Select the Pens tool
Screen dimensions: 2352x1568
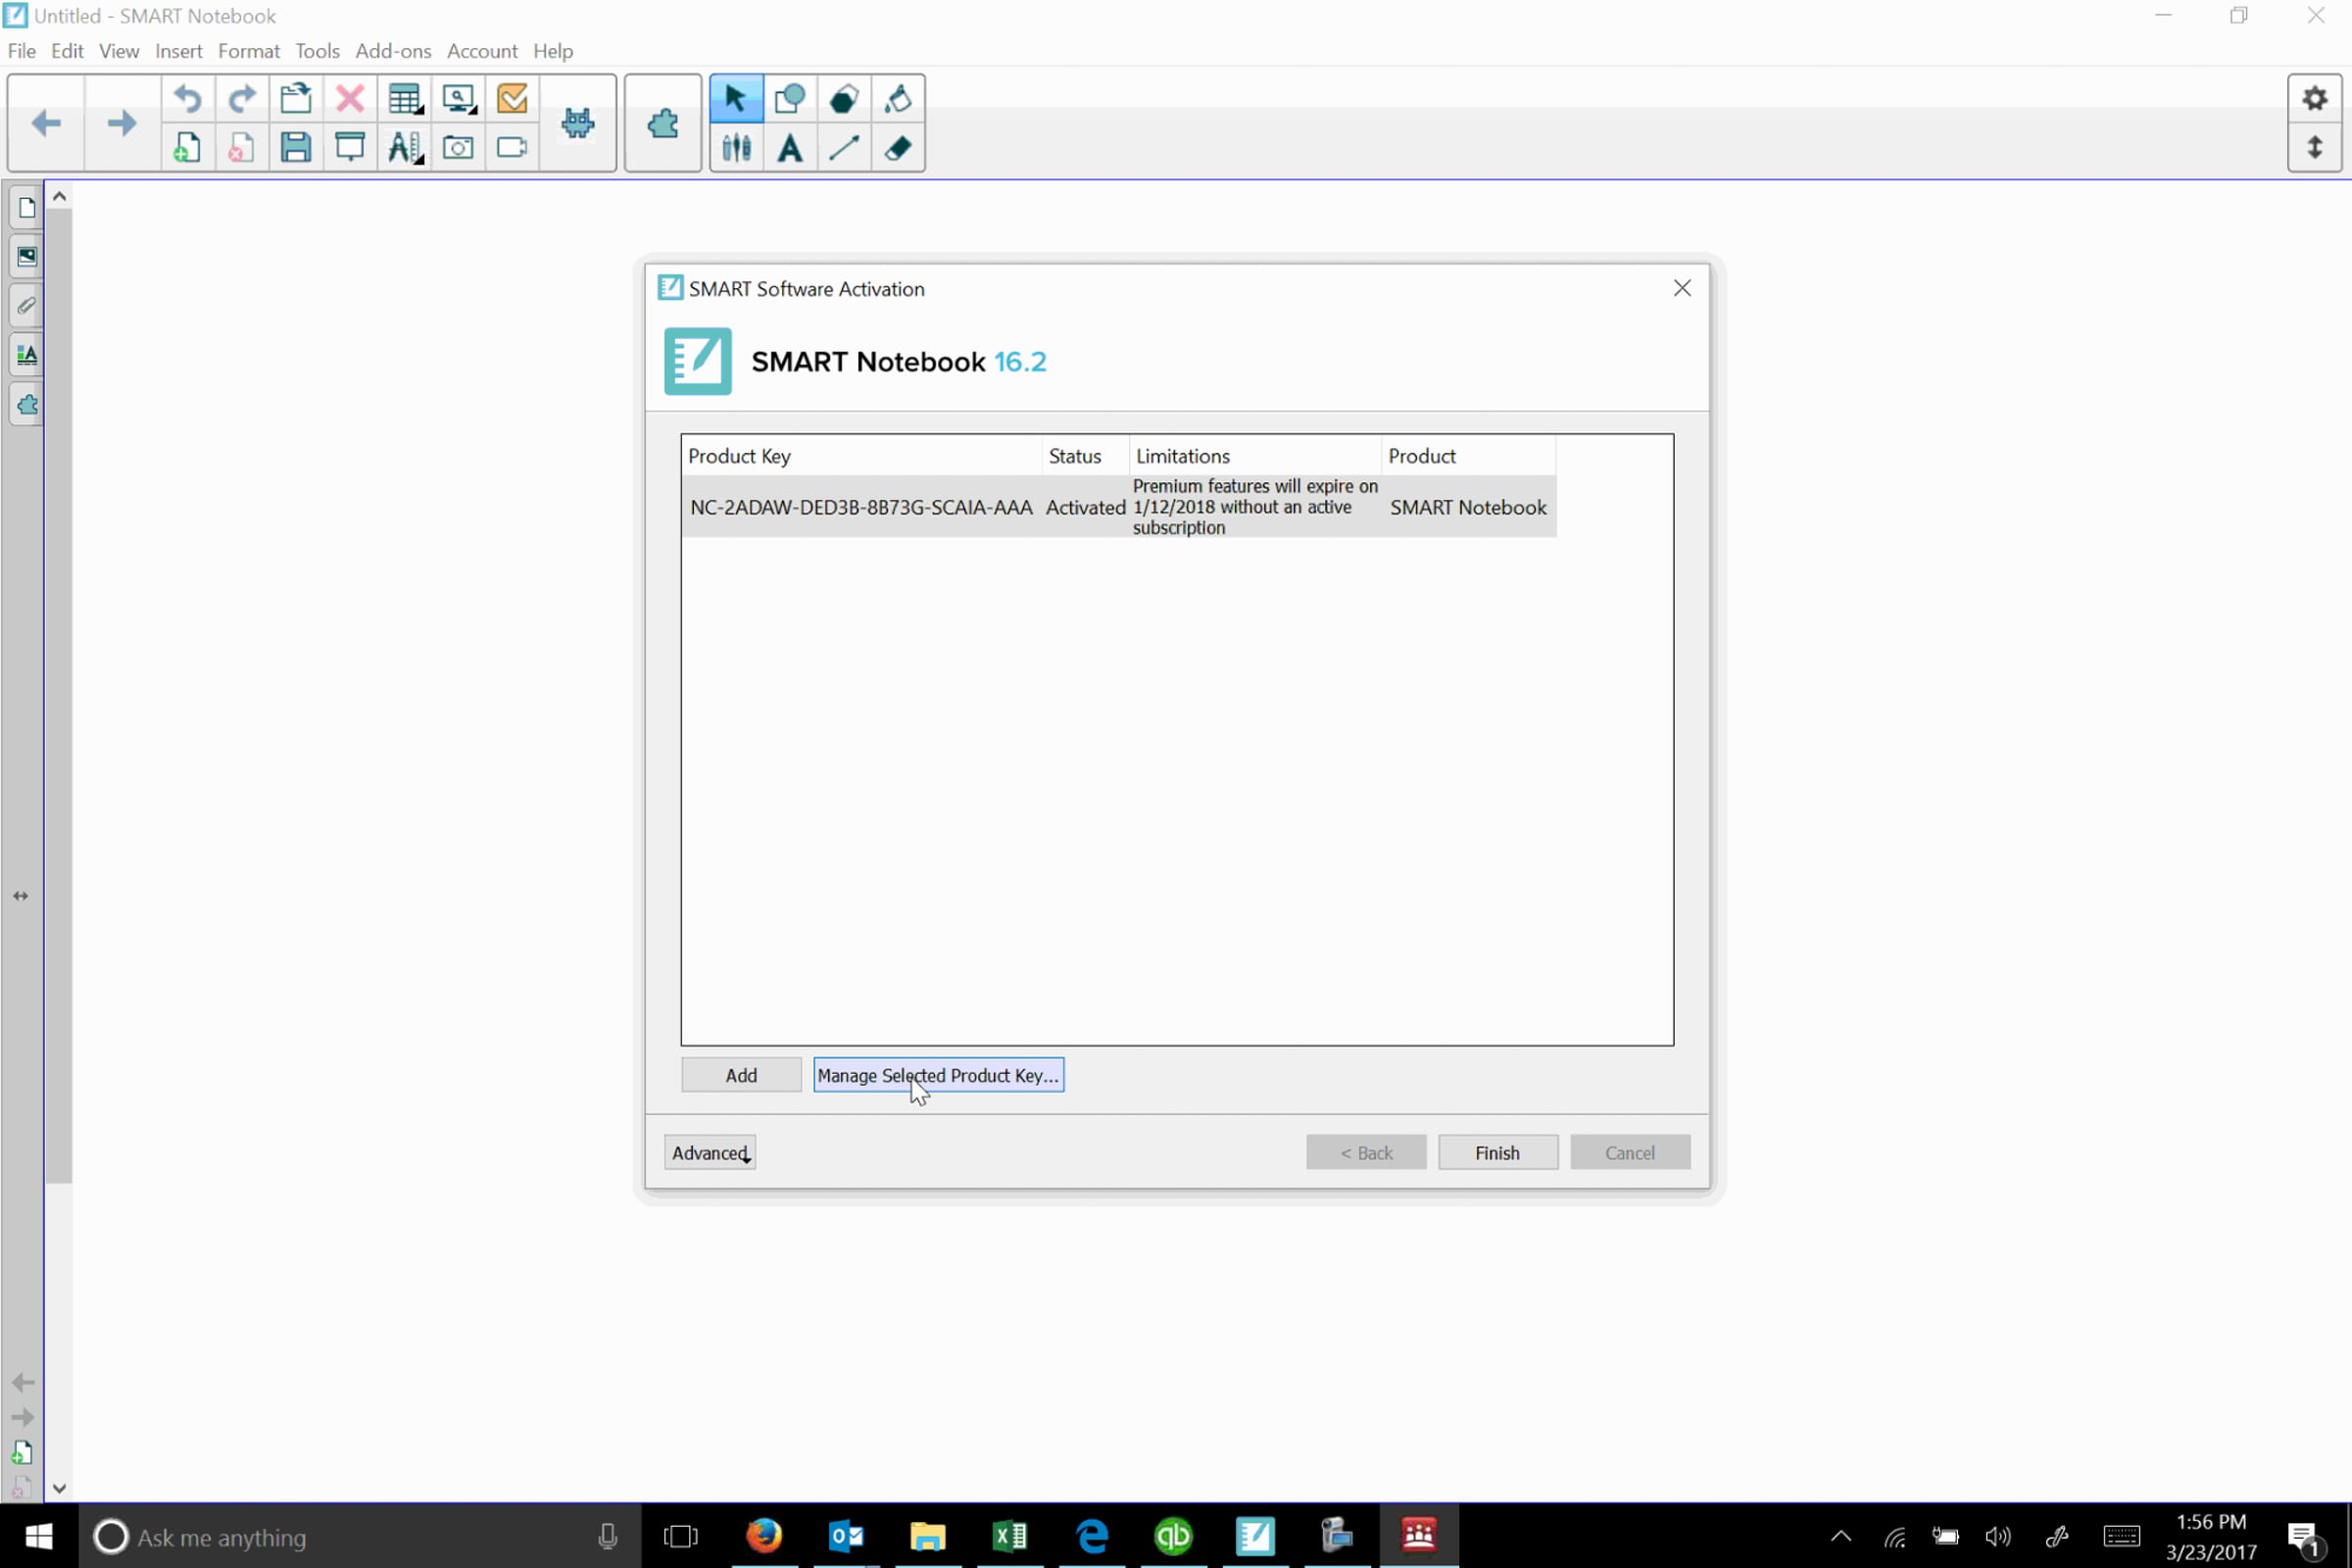point(736,148)
